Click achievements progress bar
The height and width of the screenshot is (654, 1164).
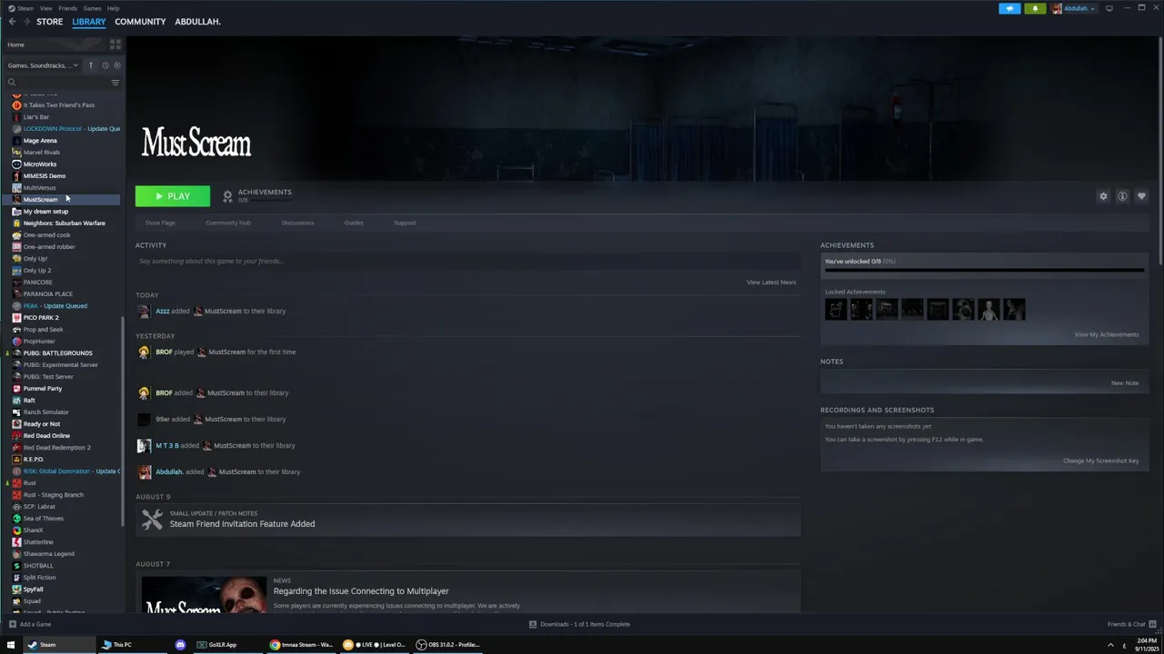coord(984,270)
